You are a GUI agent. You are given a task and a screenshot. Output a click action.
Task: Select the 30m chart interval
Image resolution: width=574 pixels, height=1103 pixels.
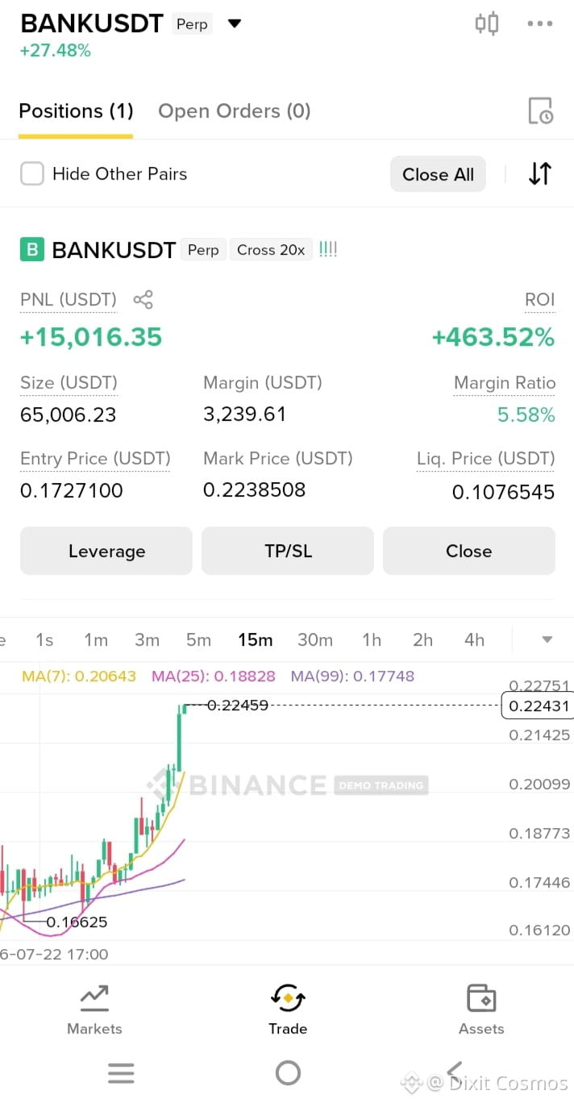tap(314, 639)
